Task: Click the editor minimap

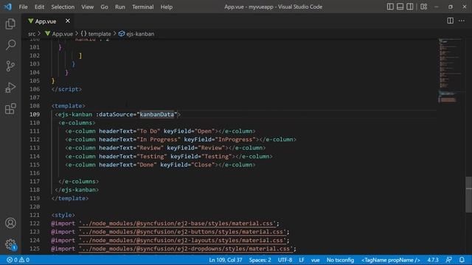Action: (451, 71)
